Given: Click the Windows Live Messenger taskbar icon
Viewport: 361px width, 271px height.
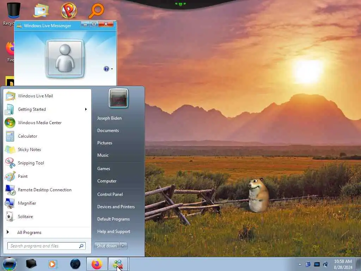Looking at the screenshot, I should 118,264.
